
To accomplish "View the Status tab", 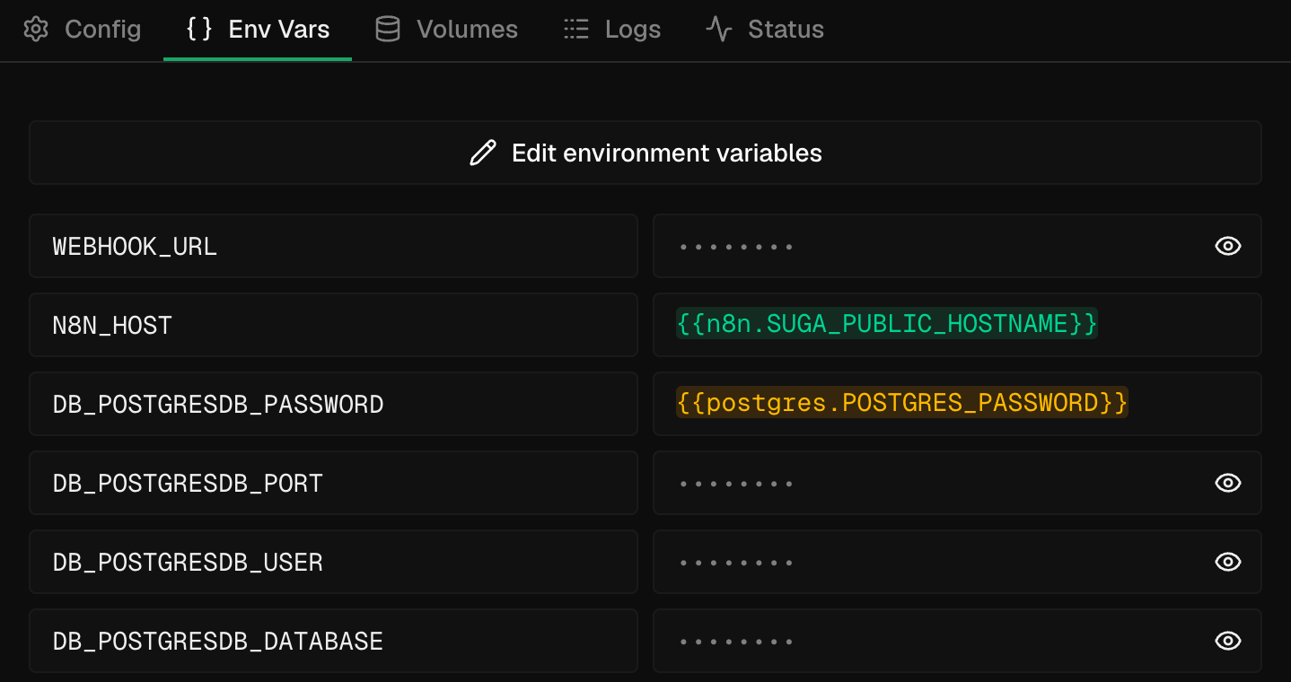I will tap(765, 30).
